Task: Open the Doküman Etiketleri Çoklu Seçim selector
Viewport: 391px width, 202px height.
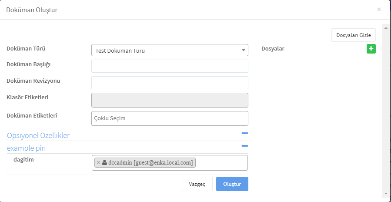Action: point(170,118)
